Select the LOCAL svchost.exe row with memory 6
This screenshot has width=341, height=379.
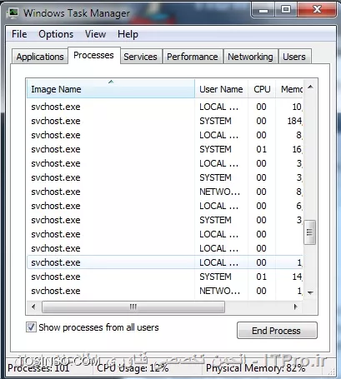[x=164, y=206]
